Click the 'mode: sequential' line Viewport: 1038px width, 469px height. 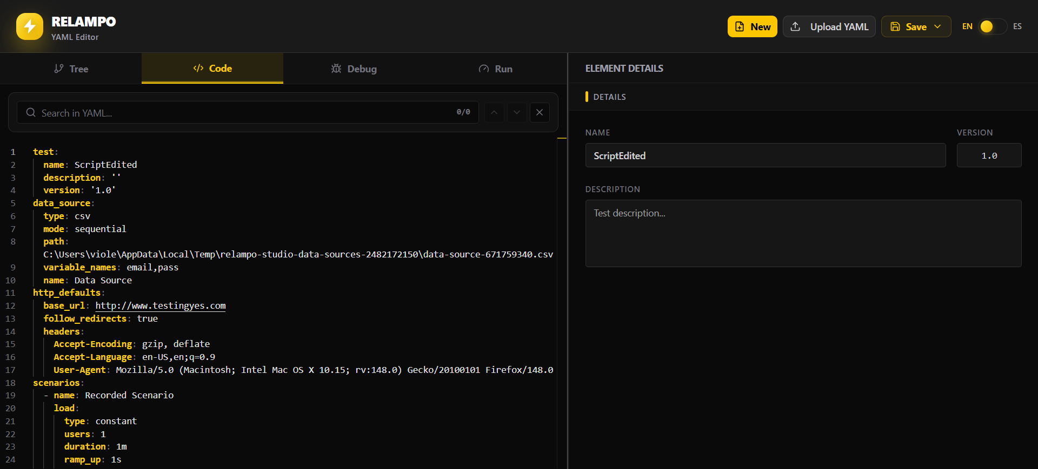coord(85,229)
